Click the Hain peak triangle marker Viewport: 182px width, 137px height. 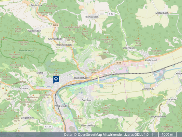point(56,71)
